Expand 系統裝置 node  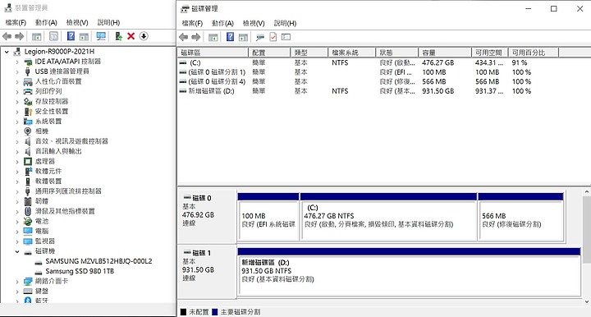coord(17,122)
